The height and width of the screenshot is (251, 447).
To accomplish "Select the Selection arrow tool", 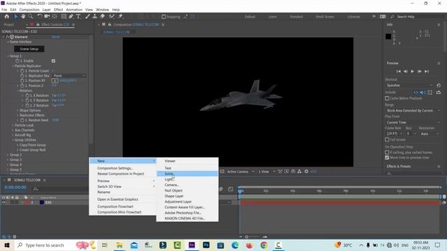I will [15, 17].
